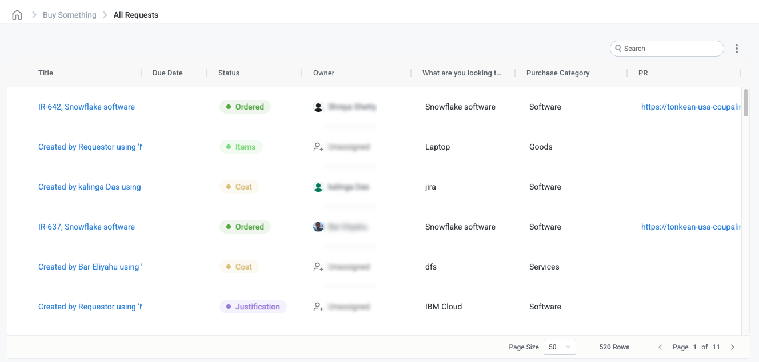The height and width of the screenshot is (362, 759).
Task: Sort by the Status column header
Action: pyautogui.click(x=229, y=73)
